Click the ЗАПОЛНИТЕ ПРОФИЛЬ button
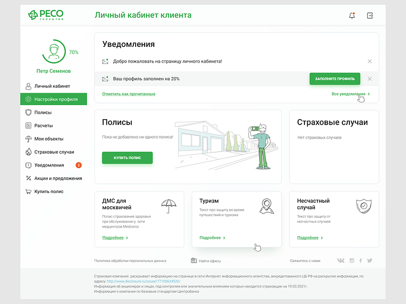The image size is (406, 304). point(335,79)
